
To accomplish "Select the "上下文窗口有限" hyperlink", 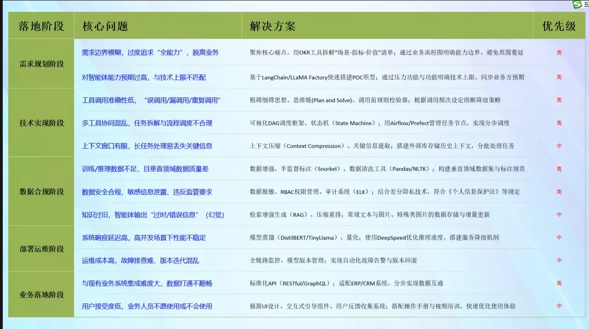I will pos(147,146).
